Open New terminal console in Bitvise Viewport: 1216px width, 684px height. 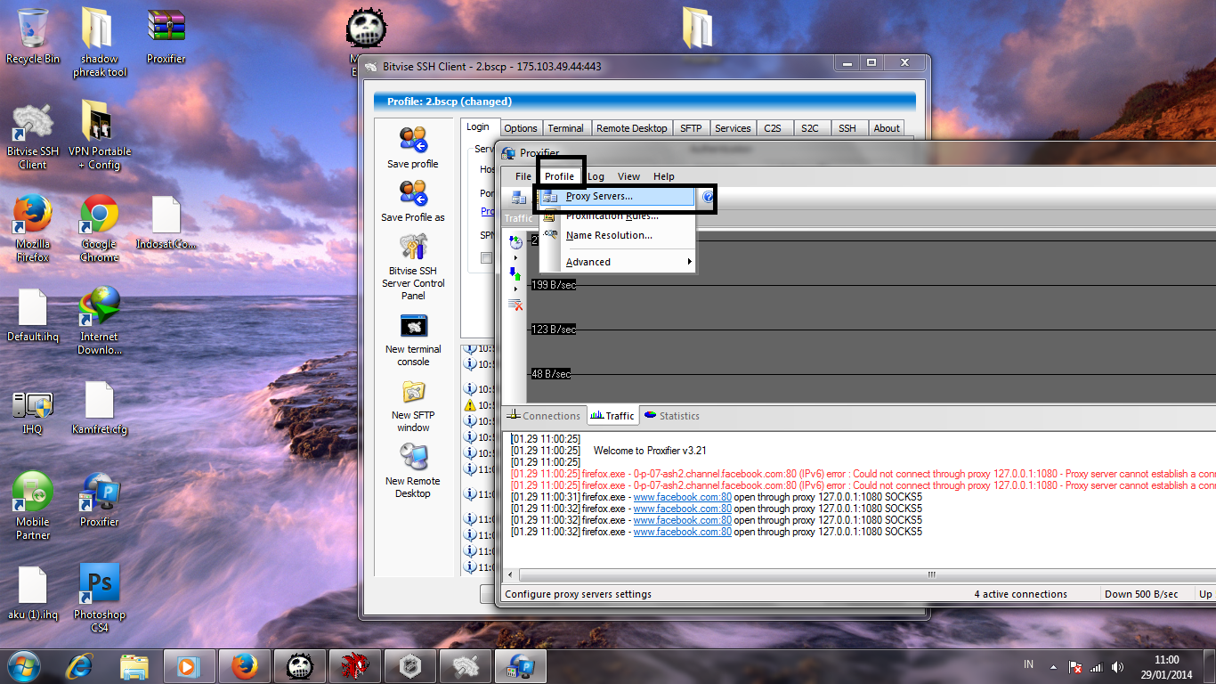point(413,340)
